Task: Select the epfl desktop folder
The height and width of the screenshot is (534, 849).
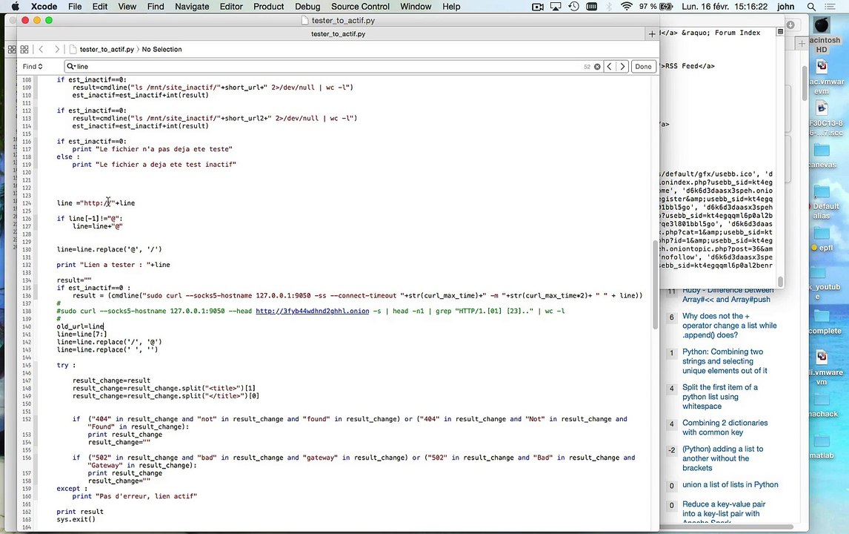Action: coord(822,239)
